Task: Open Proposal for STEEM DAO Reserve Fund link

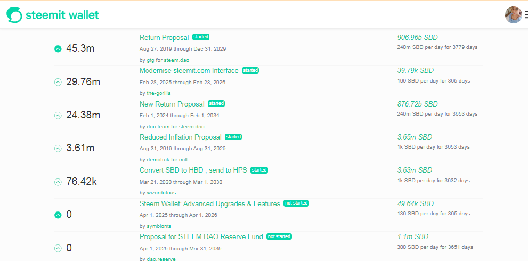Action: [x=201, y=236]
